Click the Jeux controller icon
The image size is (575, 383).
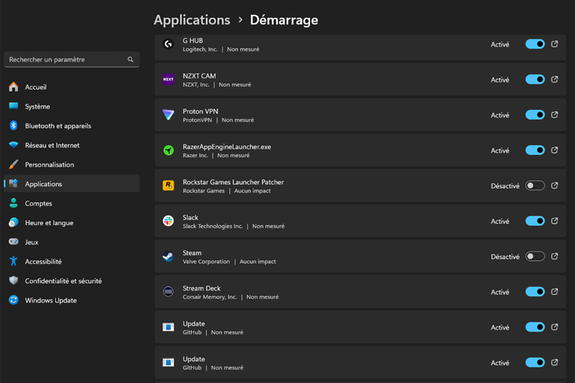[13, 242]
